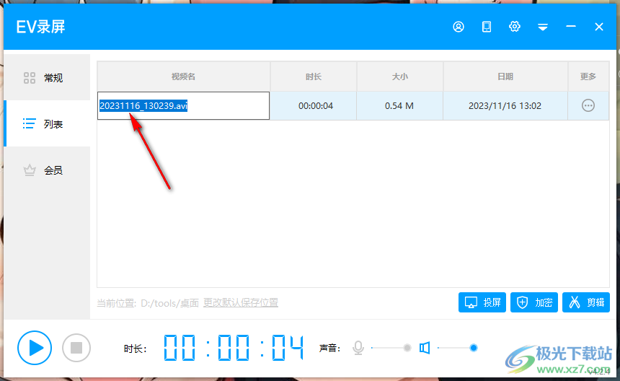This screenshot has width=620, height=381.
Task: Open the more options ellipsis for the video
Action: tap(588, 105)
